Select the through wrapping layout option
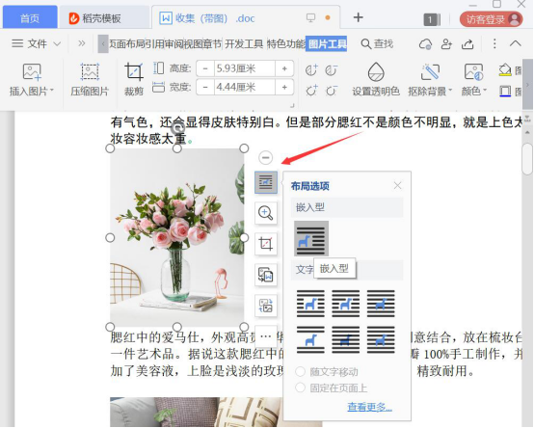 [x=381, y=304]
